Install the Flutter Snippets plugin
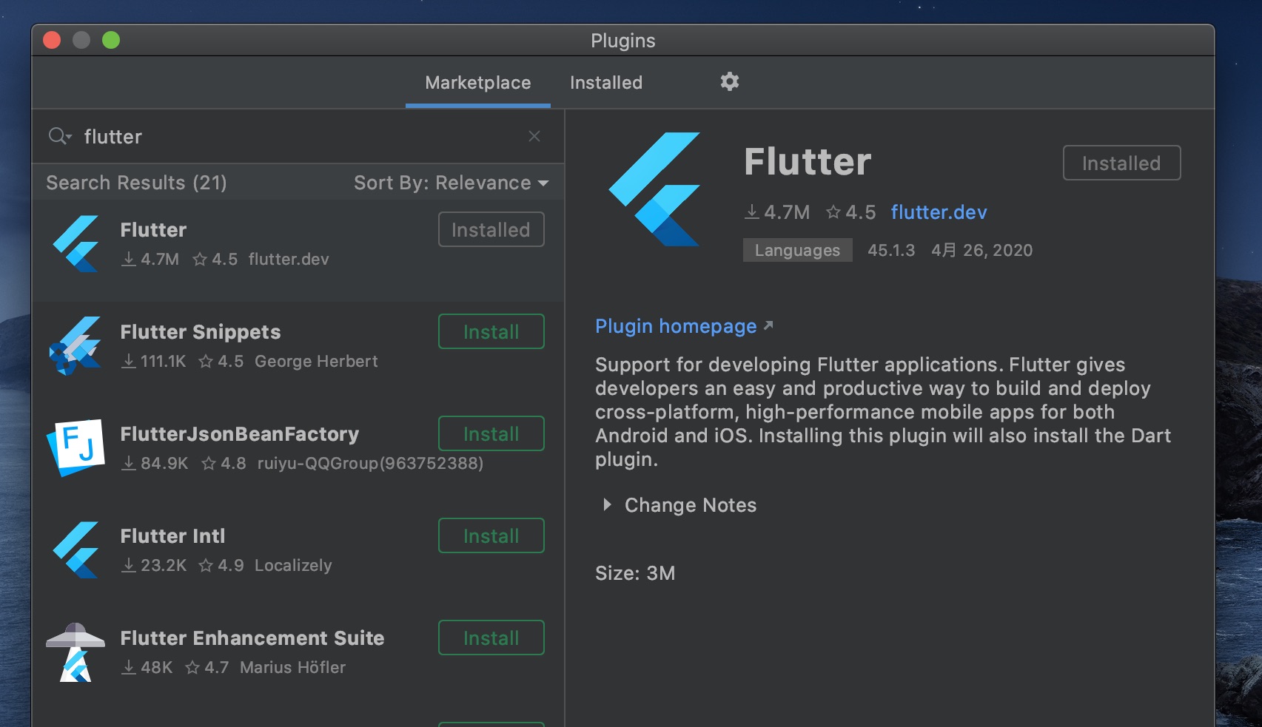 (491, 332)
